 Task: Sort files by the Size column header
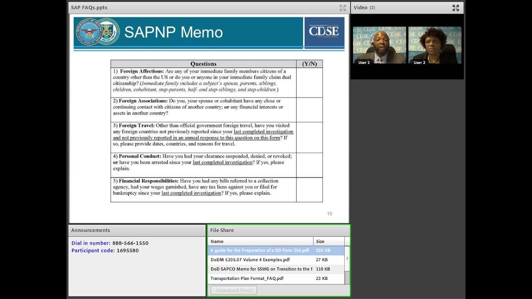pos(329,241)
